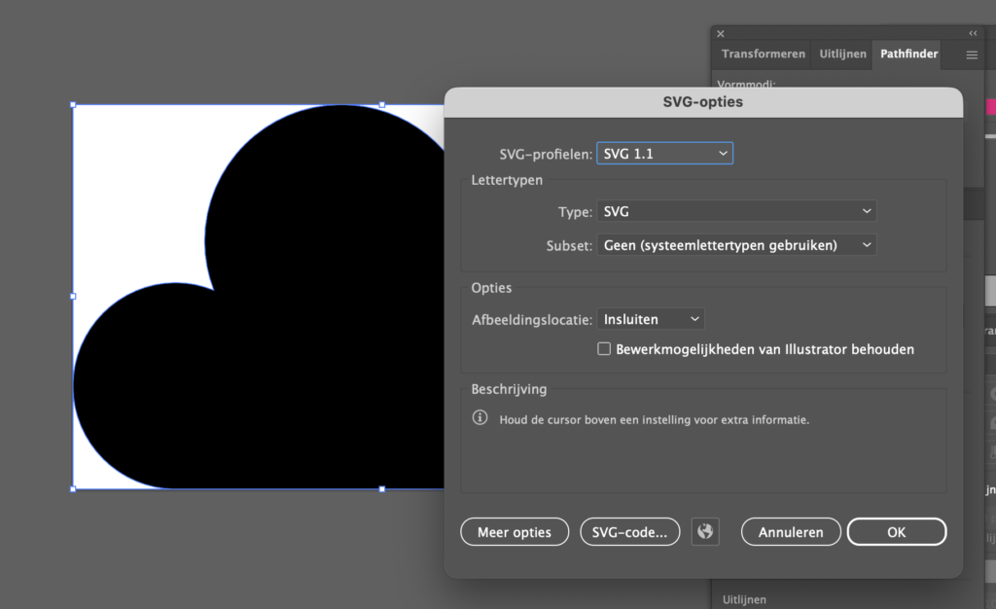Collapse the panel with double-chevron icon
Image resolution: width=996 pixels, height=609 pixels.
coord(973,33)
